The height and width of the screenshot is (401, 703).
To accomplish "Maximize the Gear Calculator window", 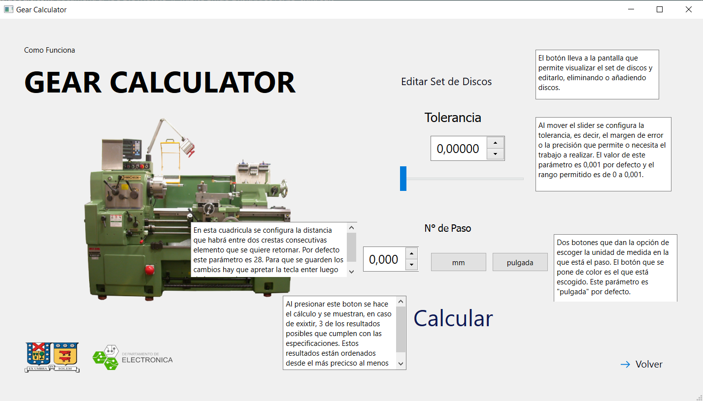I will point(660,9).
